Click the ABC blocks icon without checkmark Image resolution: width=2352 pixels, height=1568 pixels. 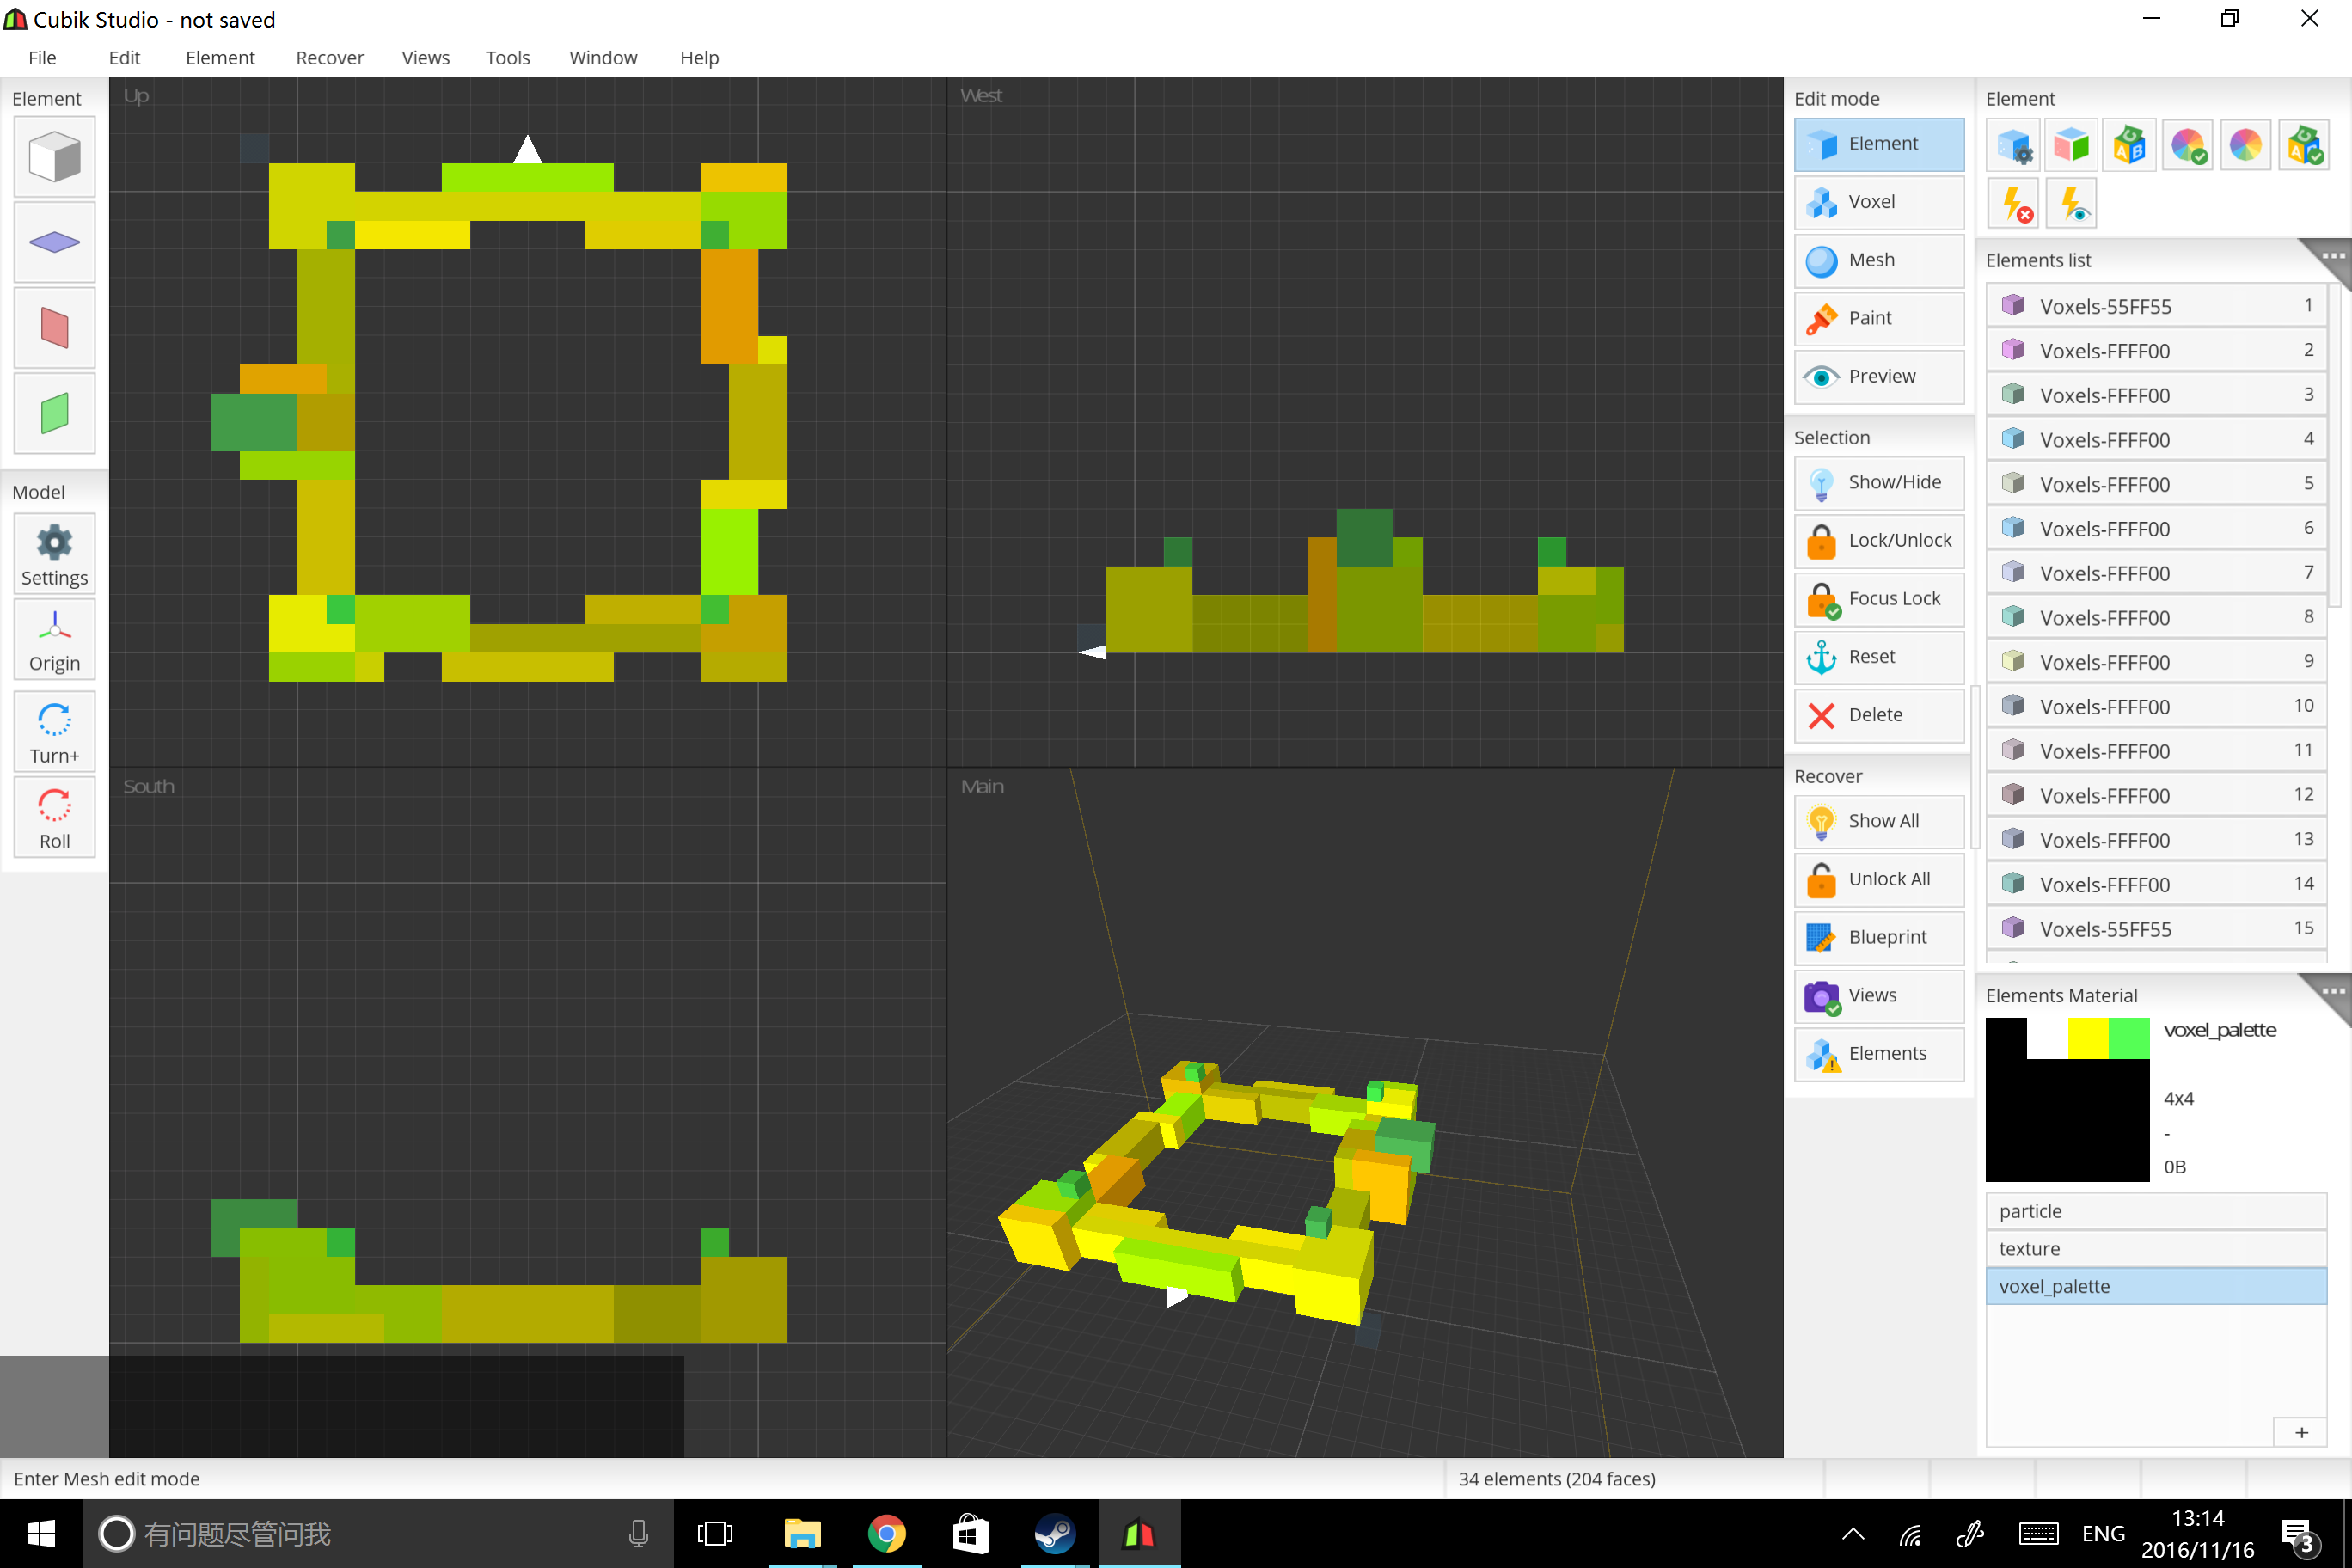[x=2129, y=146]
